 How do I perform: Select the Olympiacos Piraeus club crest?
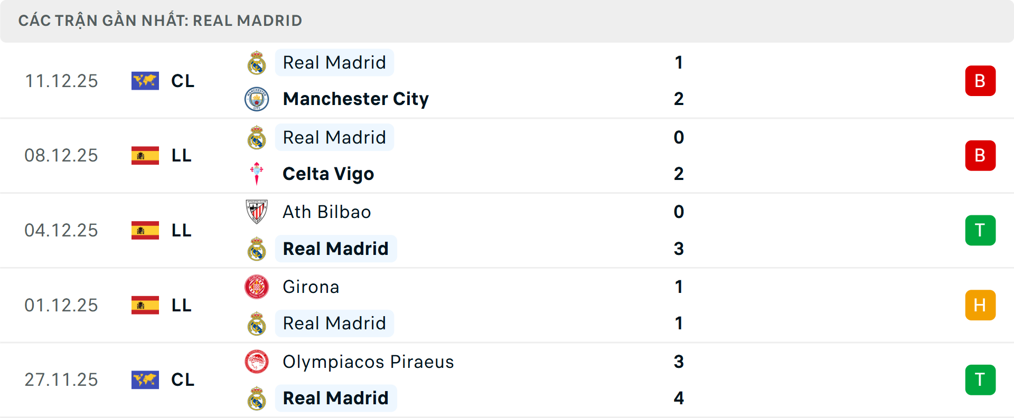click(x=257, y=362)
